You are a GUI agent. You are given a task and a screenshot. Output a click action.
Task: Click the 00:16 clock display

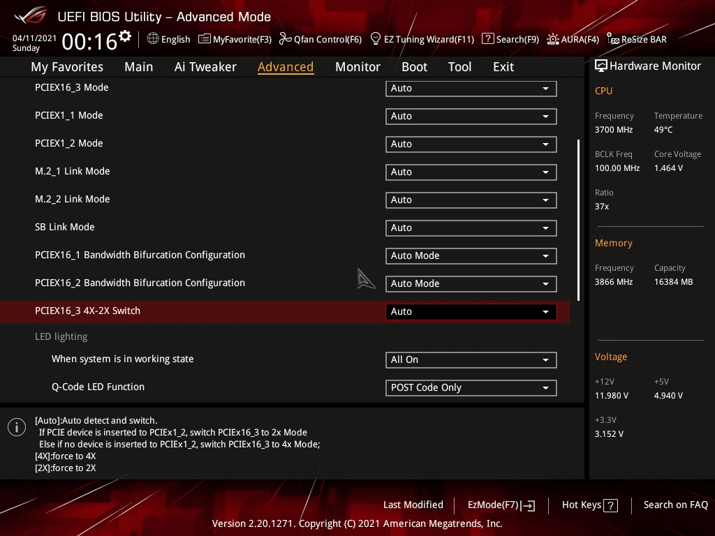pos(89,42)
